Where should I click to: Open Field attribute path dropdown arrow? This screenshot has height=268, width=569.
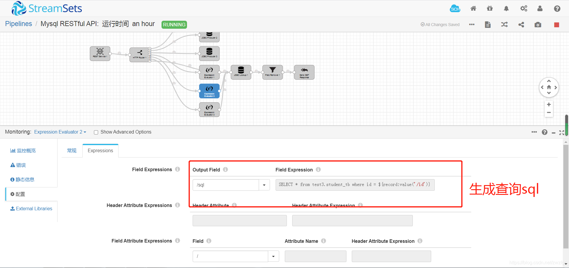(273, 256)
